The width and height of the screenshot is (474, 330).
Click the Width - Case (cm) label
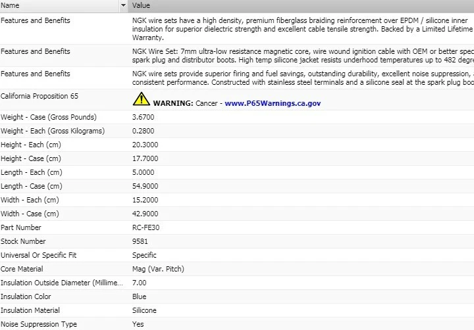click(30, 214)
